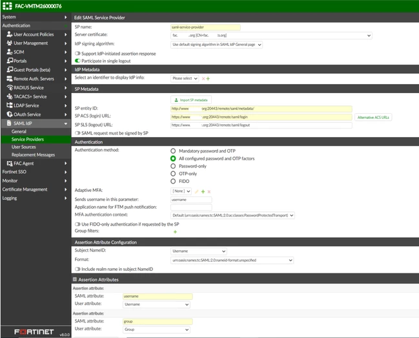
Task: Select Password-only authentication method
Action: click(173, 166)
